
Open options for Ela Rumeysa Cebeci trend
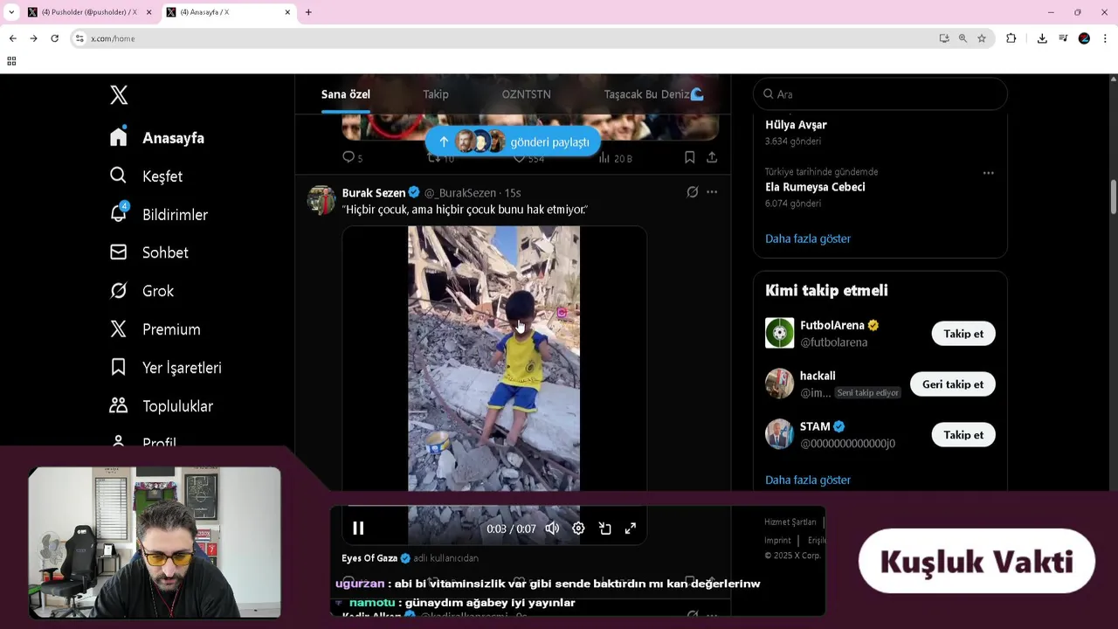coord(988,173)
